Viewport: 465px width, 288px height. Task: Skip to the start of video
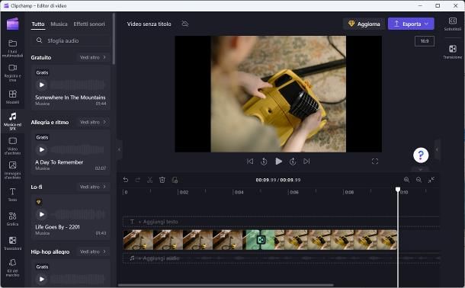click(250, 162)
